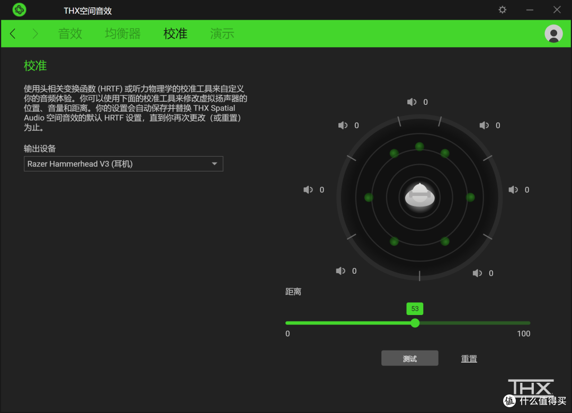Click the top front center speaker volume icon
Viewport: 572px width, 413px height.
pyautogui.click(x=412, y=102)
